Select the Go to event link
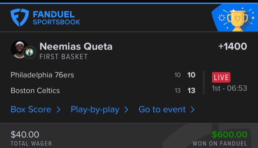 (162, 109)
